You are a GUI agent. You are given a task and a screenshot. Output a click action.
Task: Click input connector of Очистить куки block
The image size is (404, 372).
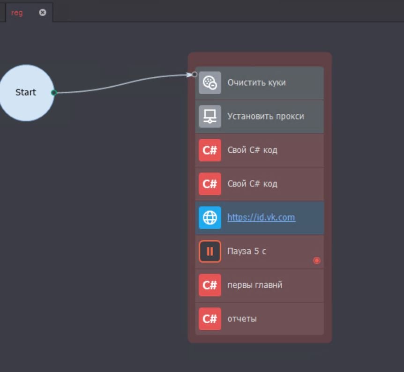(195, 74)
